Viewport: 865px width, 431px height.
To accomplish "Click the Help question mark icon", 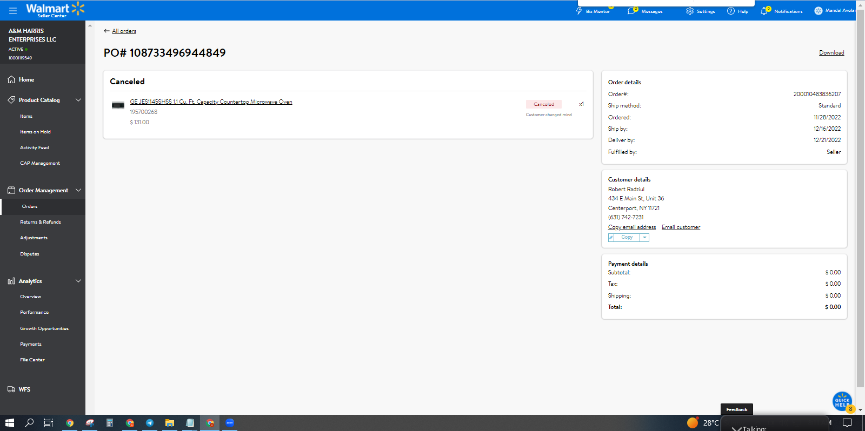I will point(731,11).
